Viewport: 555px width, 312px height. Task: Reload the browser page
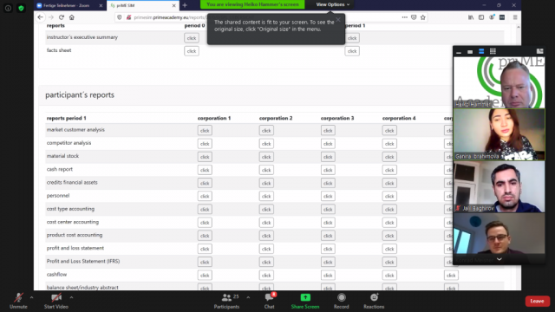click(62, 17)
